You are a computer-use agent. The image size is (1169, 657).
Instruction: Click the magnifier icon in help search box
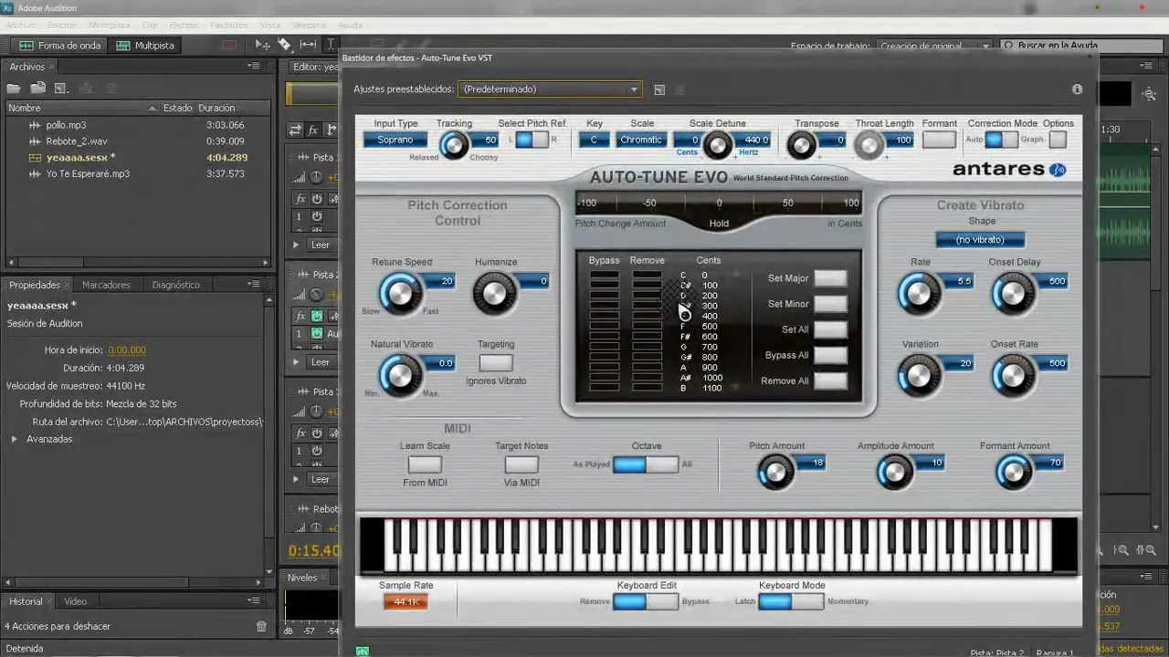pos(1008,45)
